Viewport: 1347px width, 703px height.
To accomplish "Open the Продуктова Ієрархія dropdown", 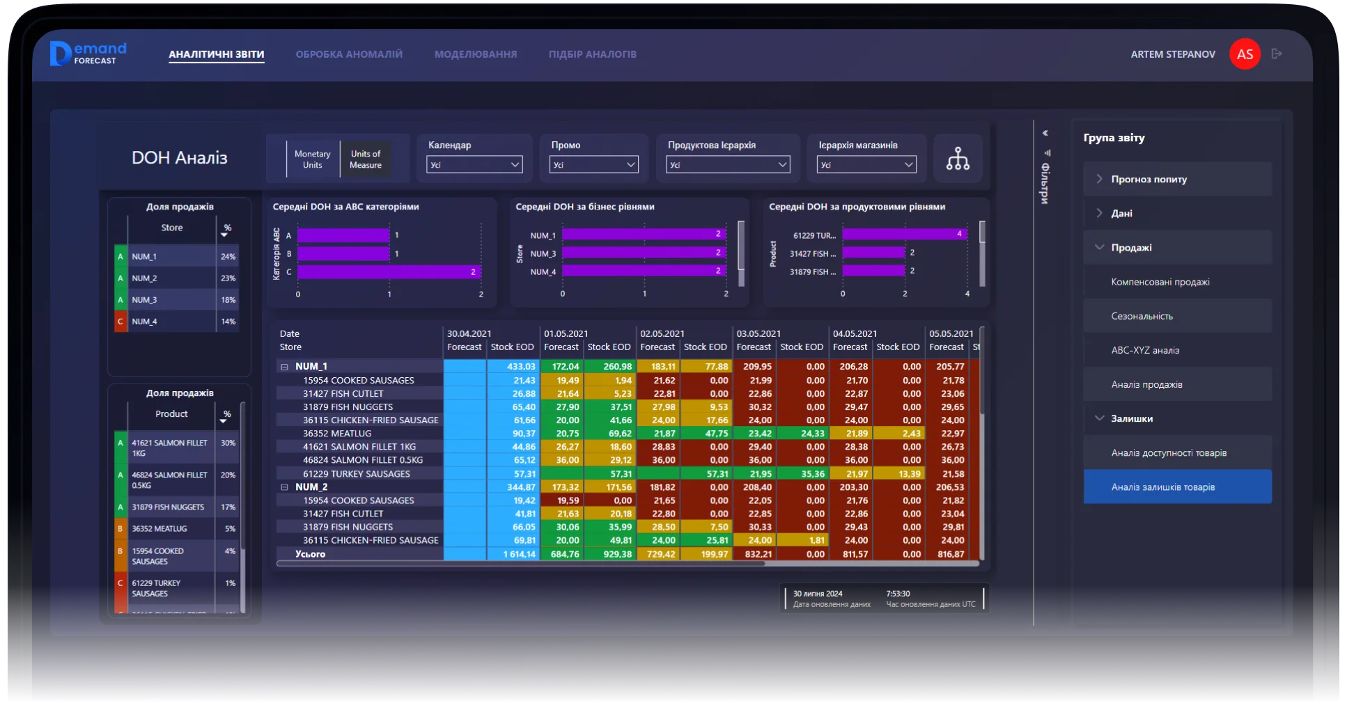I will (x=727, y=165).
